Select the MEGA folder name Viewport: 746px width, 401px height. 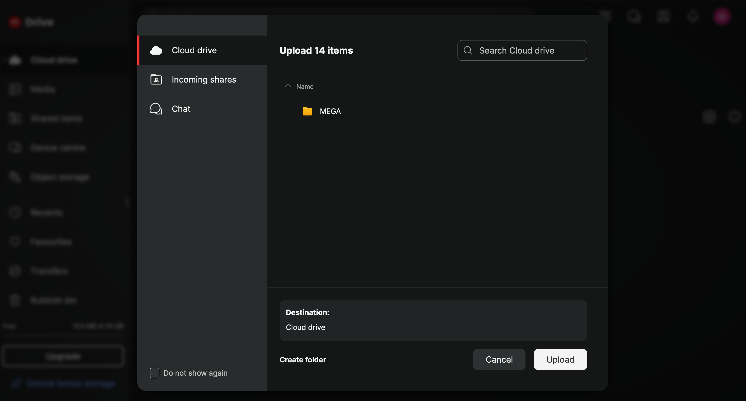[330, 111]
